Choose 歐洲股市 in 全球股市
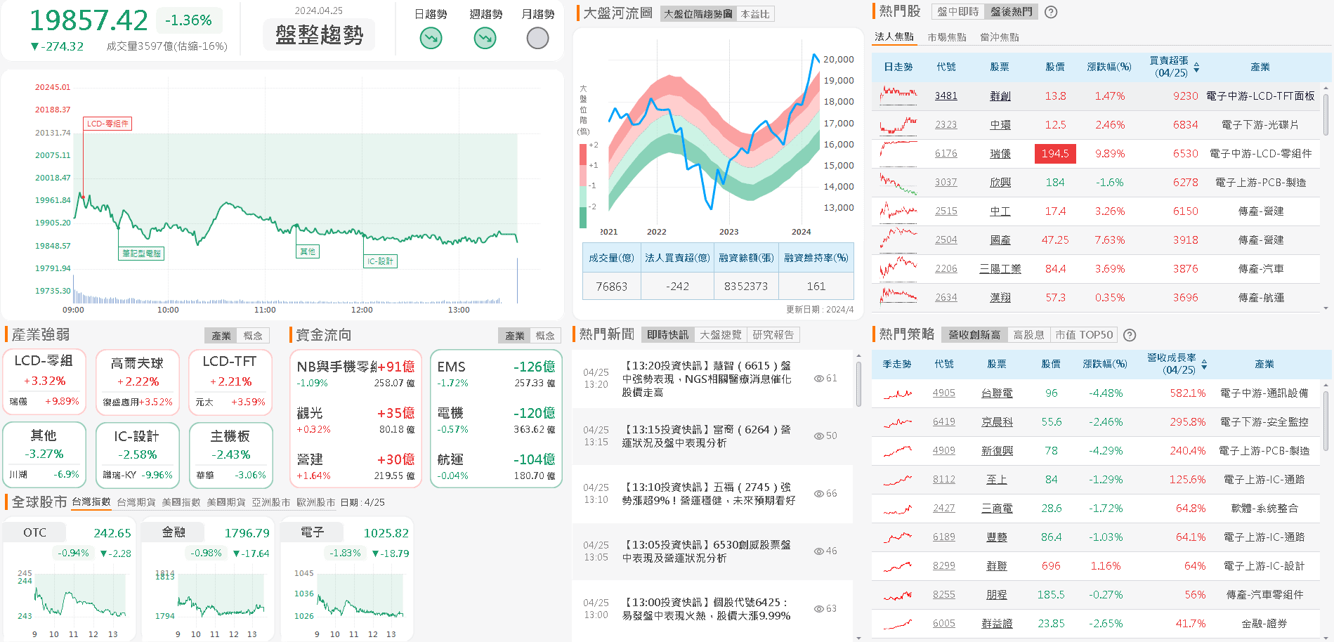The height and width of the screenshot is (642, 1334). pos(316,502)
